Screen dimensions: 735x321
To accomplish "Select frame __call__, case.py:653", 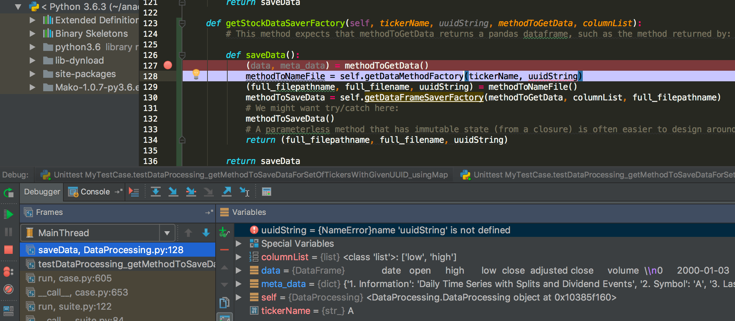I will pyautogui.click(x=118, y=292).
